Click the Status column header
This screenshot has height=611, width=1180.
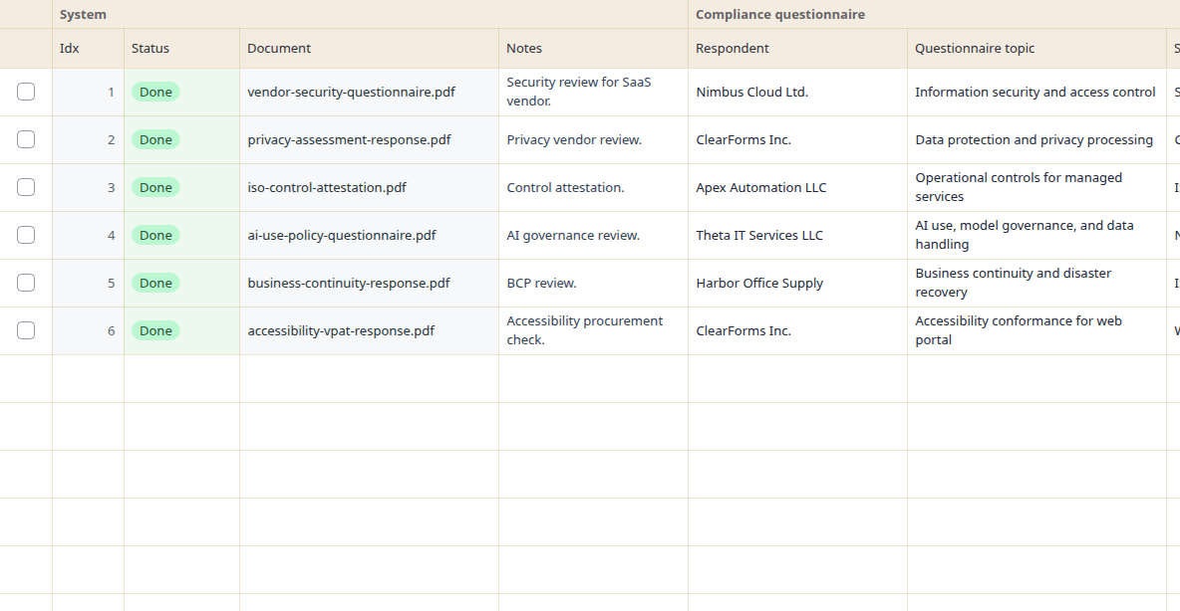pyautogui.click(x=181, y=48)
